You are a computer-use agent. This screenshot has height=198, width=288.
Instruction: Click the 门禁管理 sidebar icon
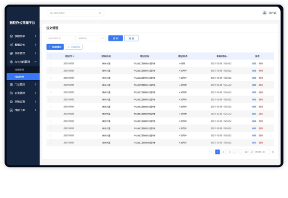click(11, 85)
